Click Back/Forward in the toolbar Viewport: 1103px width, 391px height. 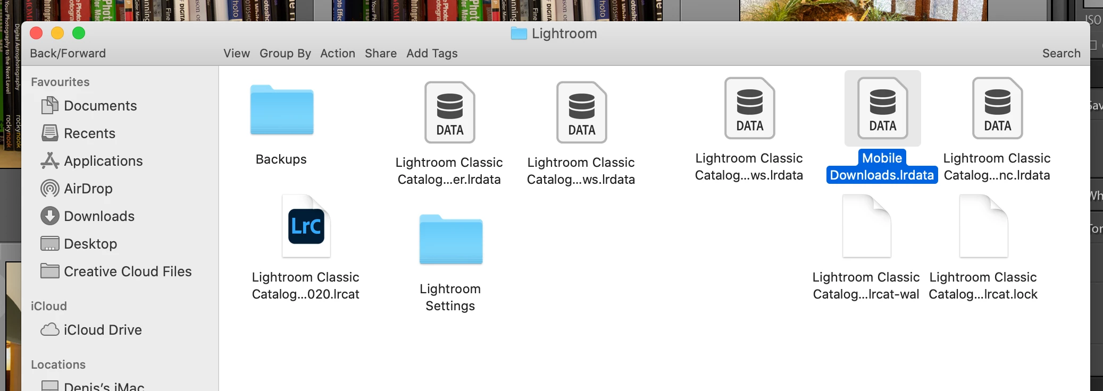[68, 53]
